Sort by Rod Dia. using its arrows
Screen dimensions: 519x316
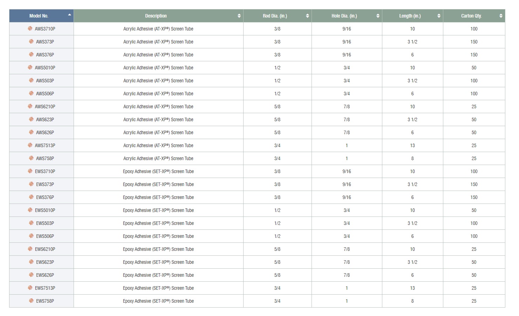(307, 16)
